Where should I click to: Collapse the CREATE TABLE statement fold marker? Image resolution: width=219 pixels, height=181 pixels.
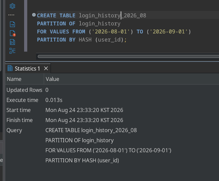click(34, 15)
